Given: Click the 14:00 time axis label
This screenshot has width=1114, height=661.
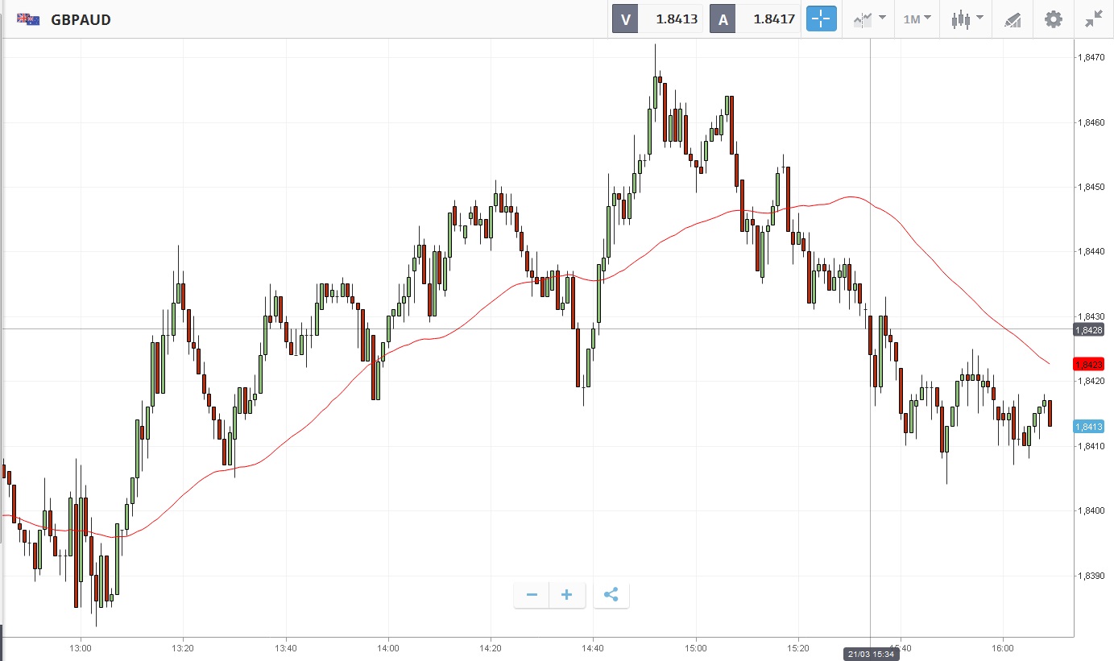Looking at the screenshot, I should (x=388, y=647).
